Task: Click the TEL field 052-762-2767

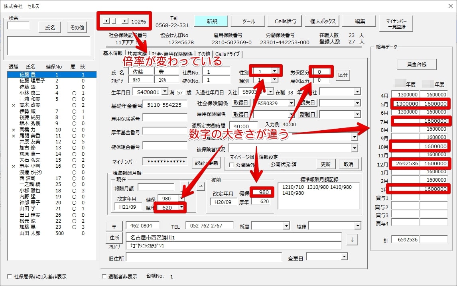Action: point(209,226)
